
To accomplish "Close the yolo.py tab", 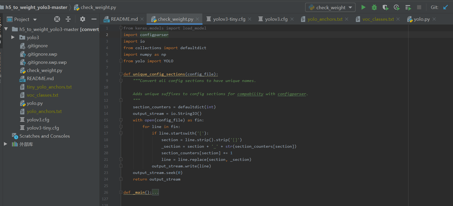I will [434, 19].
